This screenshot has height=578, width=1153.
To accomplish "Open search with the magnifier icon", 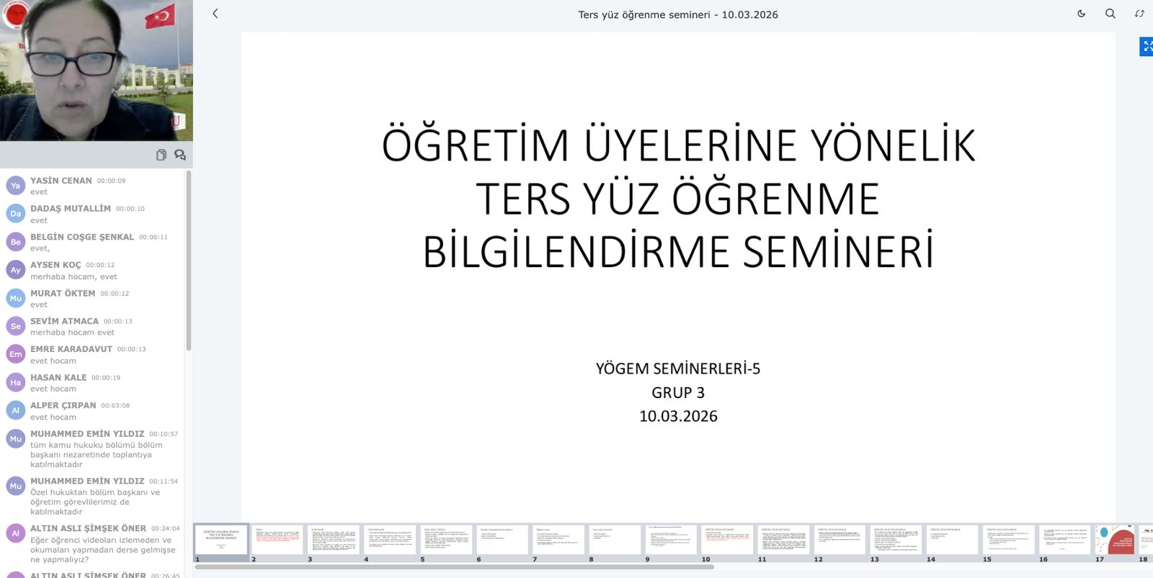I will click(x=1110, y=14).
